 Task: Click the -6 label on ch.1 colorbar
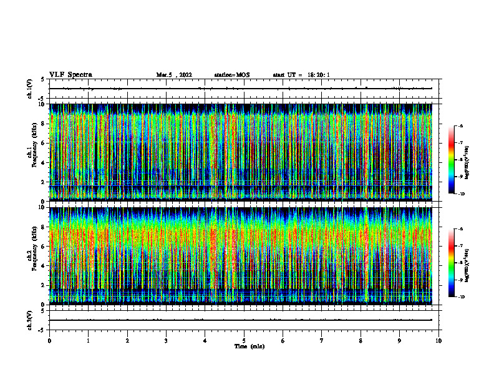pyautogui.click(x=460, y=125)
